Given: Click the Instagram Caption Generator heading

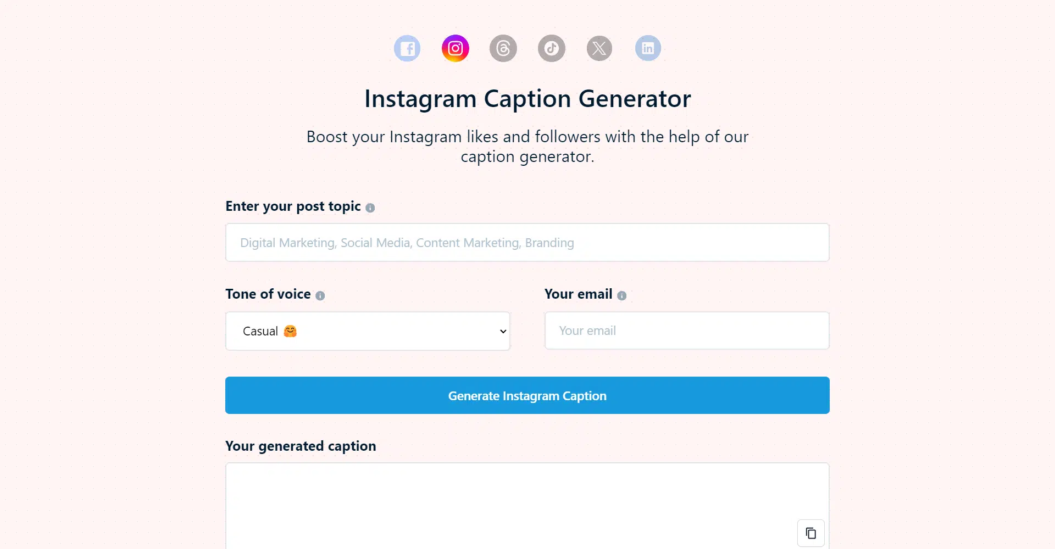Looking at the screenshot, I should 527,99.
